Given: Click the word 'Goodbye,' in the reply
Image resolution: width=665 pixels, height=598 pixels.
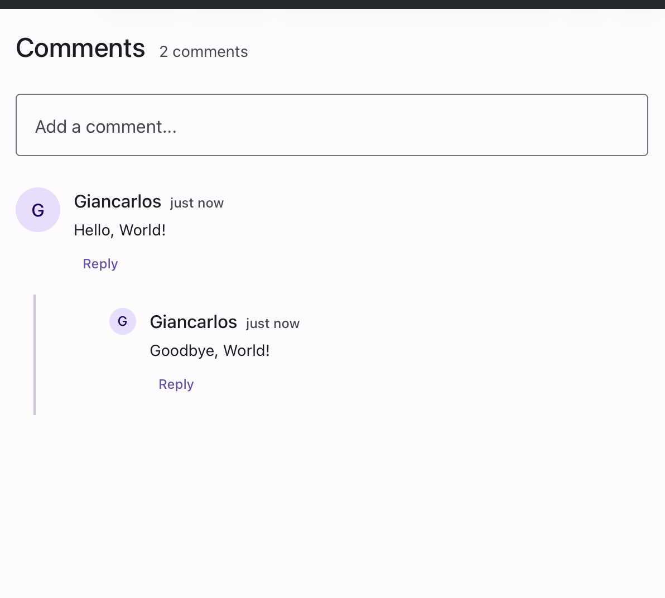Looking at the screenshot, I should 184,351.
